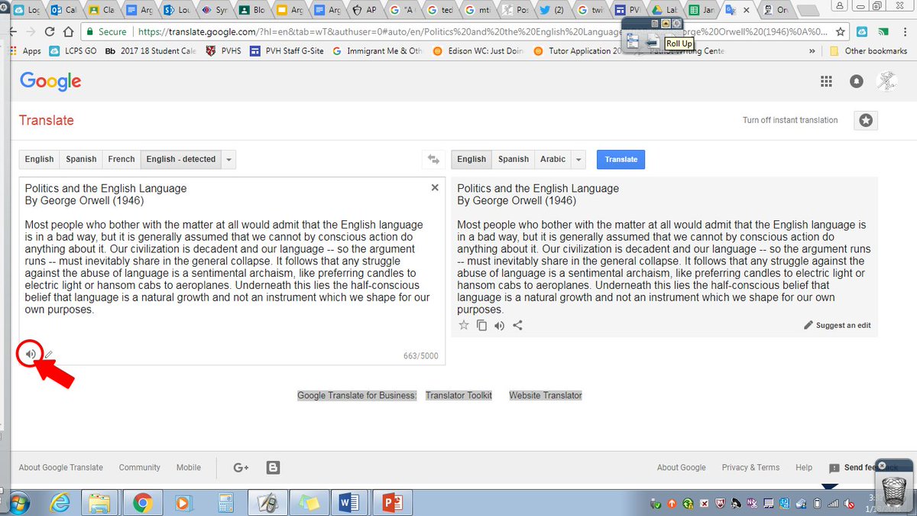Show more bookmarks with the double chevron
Screen dimensions: 917x516
(812, 51)
